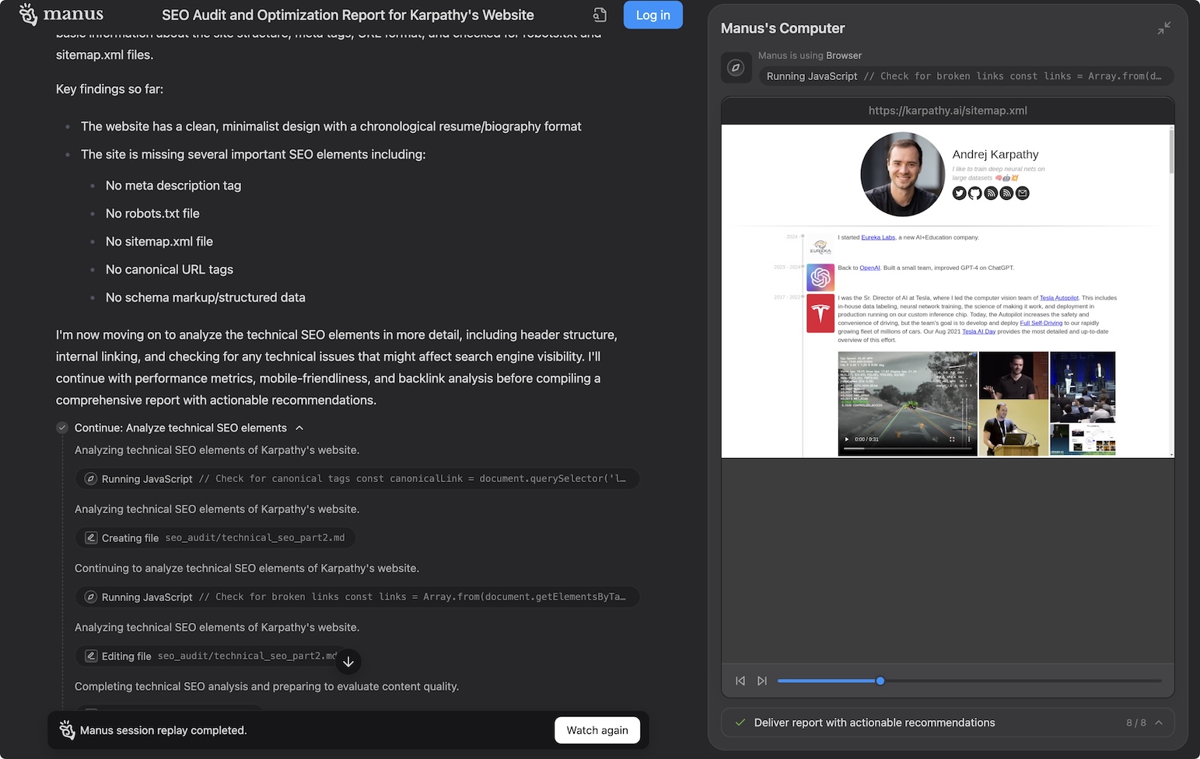Click the Watch again button

click(x=597, y=730)
